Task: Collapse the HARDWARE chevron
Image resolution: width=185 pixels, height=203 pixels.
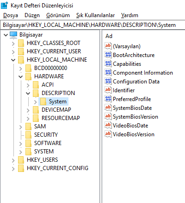Action: [21, 76]
